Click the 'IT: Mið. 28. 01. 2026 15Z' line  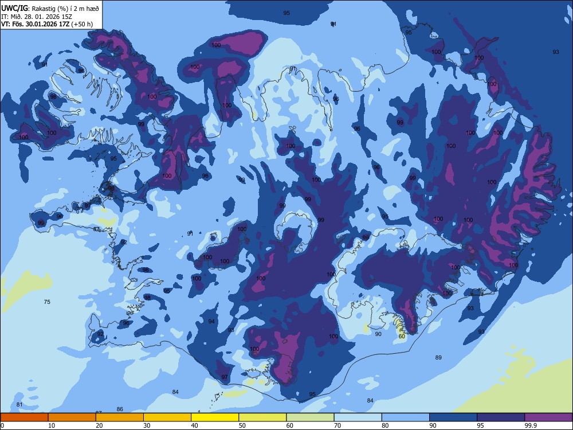37,17
